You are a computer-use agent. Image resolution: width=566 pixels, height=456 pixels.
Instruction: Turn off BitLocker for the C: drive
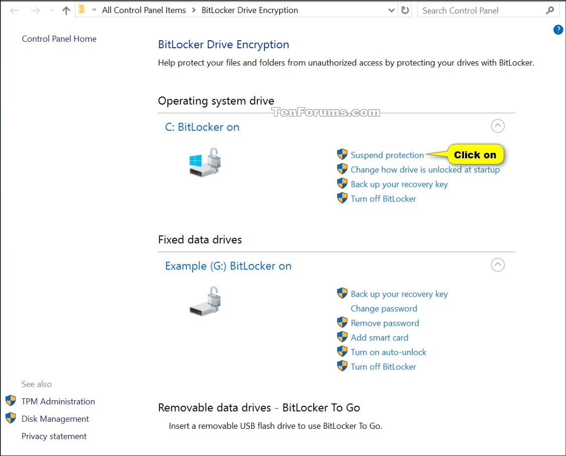pos(384,199)
